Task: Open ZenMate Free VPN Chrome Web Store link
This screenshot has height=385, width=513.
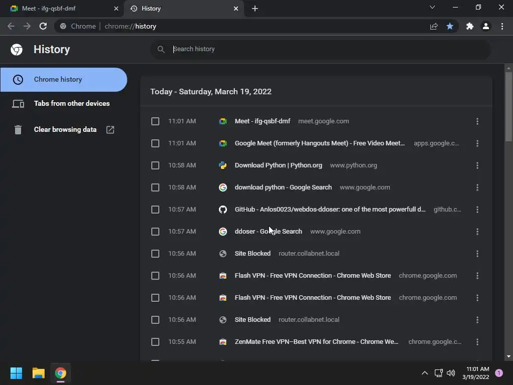Action: click(x=317, y=342)
